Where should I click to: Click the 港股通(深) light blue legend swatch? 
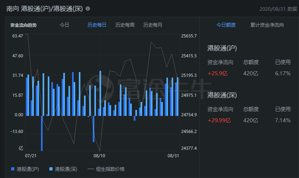pyautogui.click(x=51, y=169)
